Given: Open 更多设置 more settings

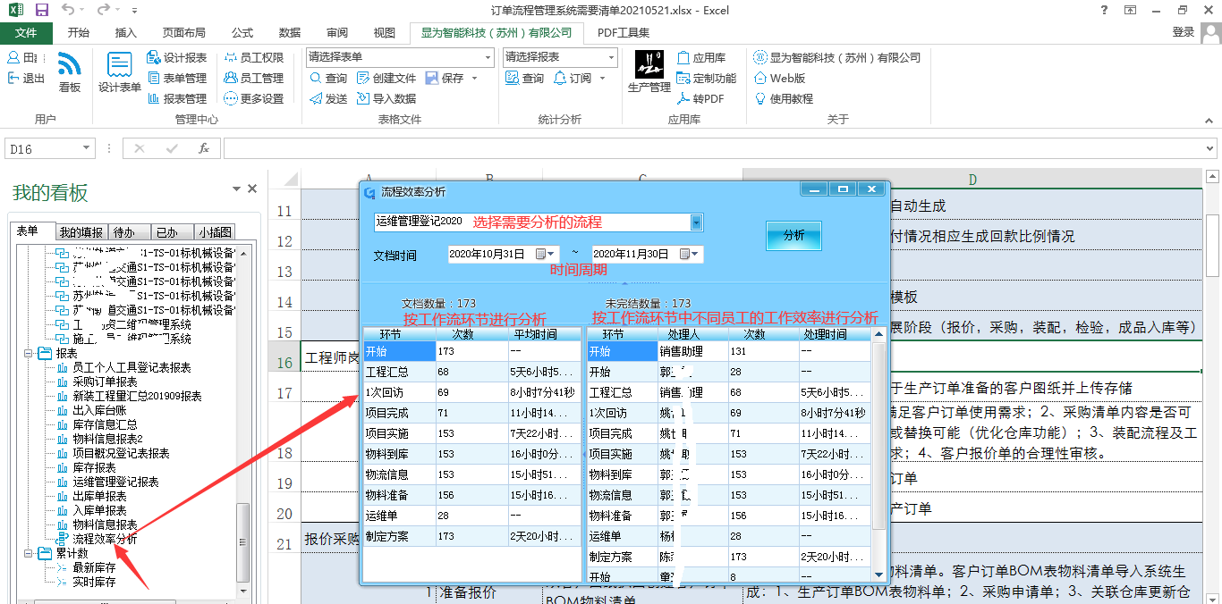Looking at the screenshot, I should (x=254, y=98).
